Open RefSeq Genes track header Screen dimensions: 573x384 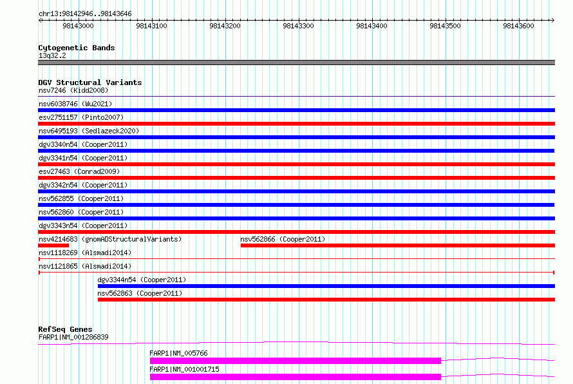65,329
